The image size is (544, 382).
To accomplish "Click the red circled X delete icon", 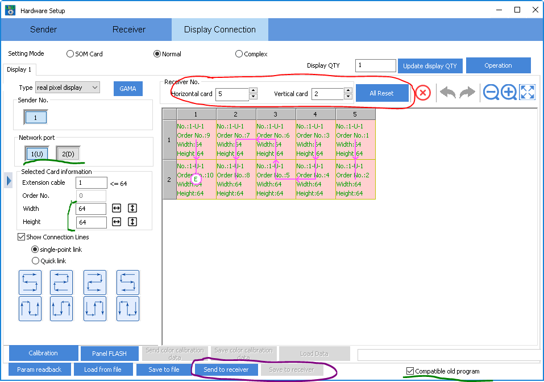I will 422,93.
